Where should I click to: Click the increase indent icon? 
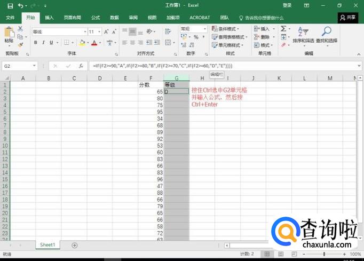pos(157,43)
